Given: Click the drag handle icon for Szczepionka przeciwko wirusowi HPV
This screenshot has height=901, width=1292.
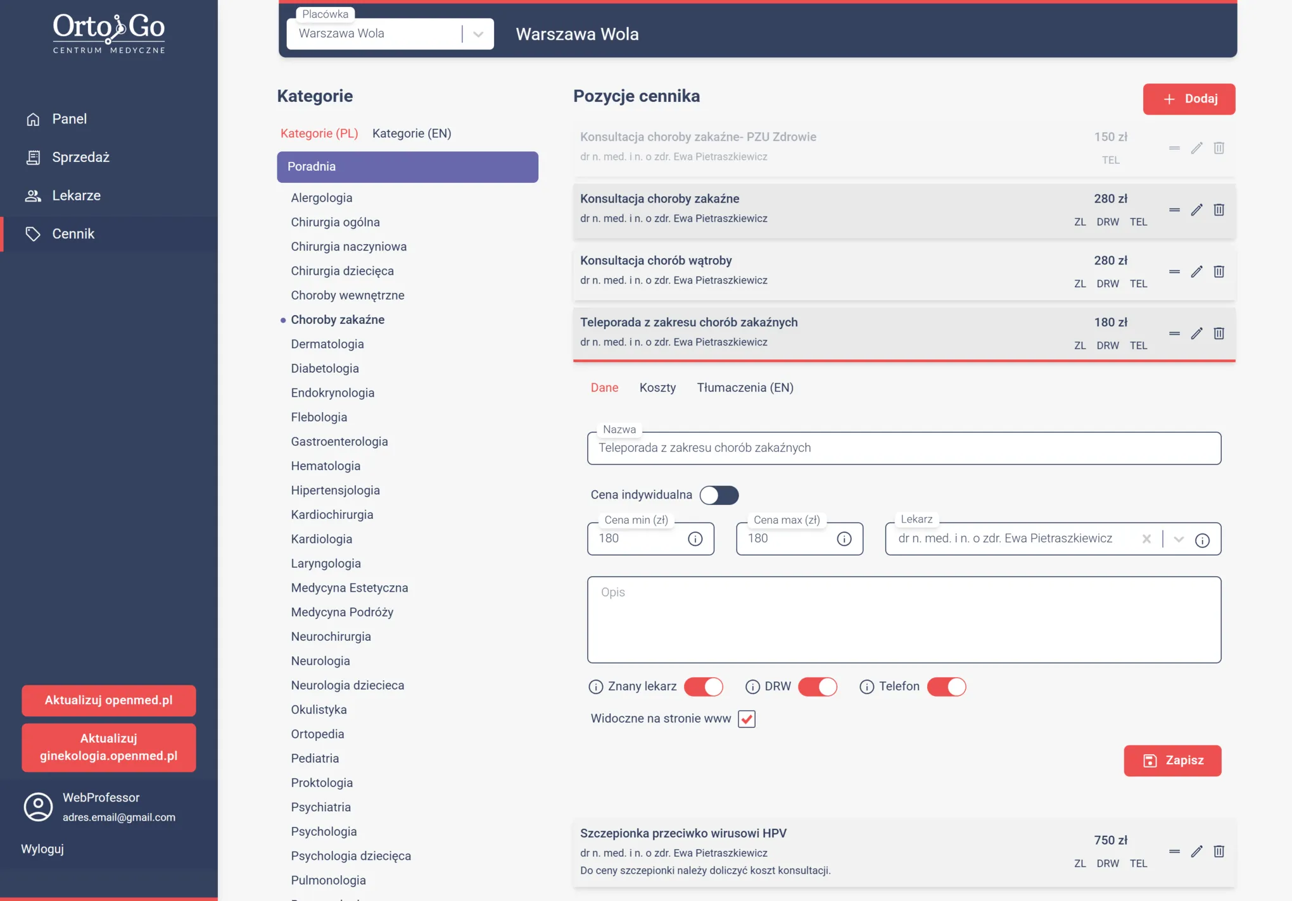Looking at the screenshot, I should (x=1174, y=851).
